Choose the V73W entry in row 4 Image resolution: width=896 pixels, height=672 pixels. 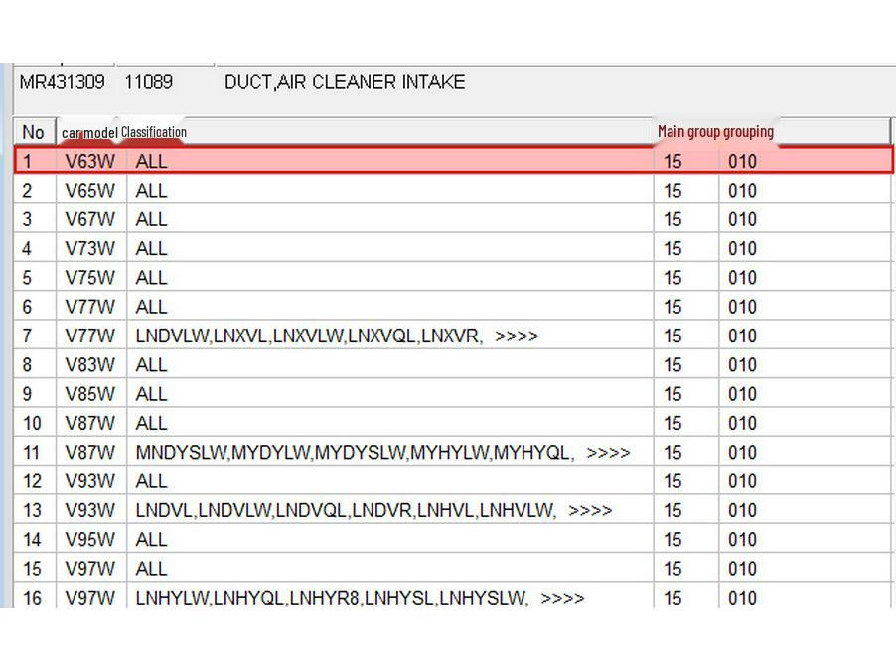pyautogui.click(x=89, y=248)
